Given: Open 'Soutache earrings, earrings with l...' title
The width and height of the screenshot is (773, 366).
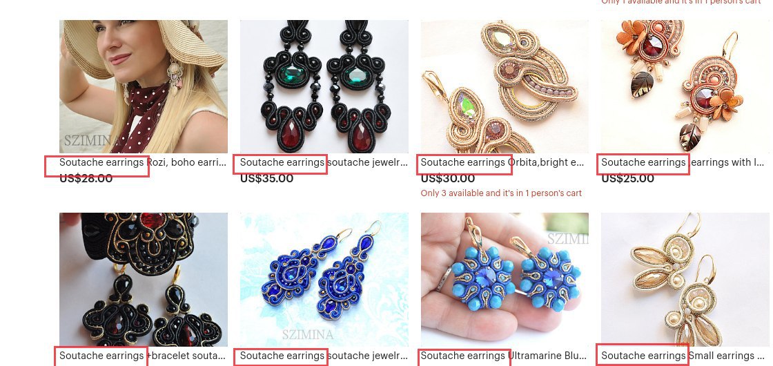Looking at the screenshot, I should coord(683,162).
